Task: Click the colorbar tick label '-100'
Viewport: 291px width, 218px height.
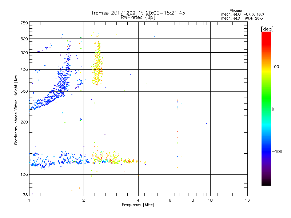Action: [277, 152]
